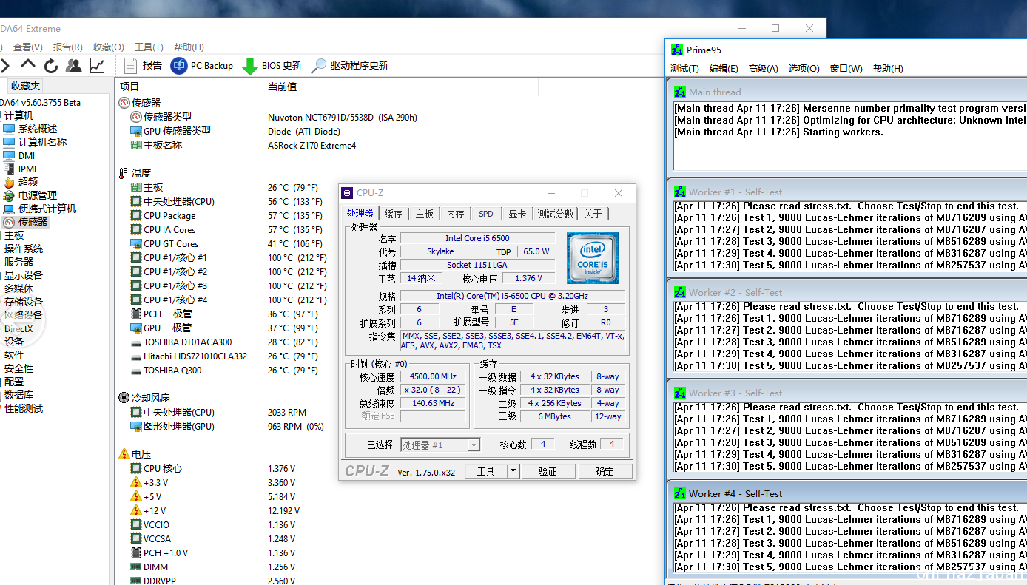Viewport: 1027px width, 585px height.
Task: Open the AIDA64 user/people toolbar icon
Action: pos(73,66)
